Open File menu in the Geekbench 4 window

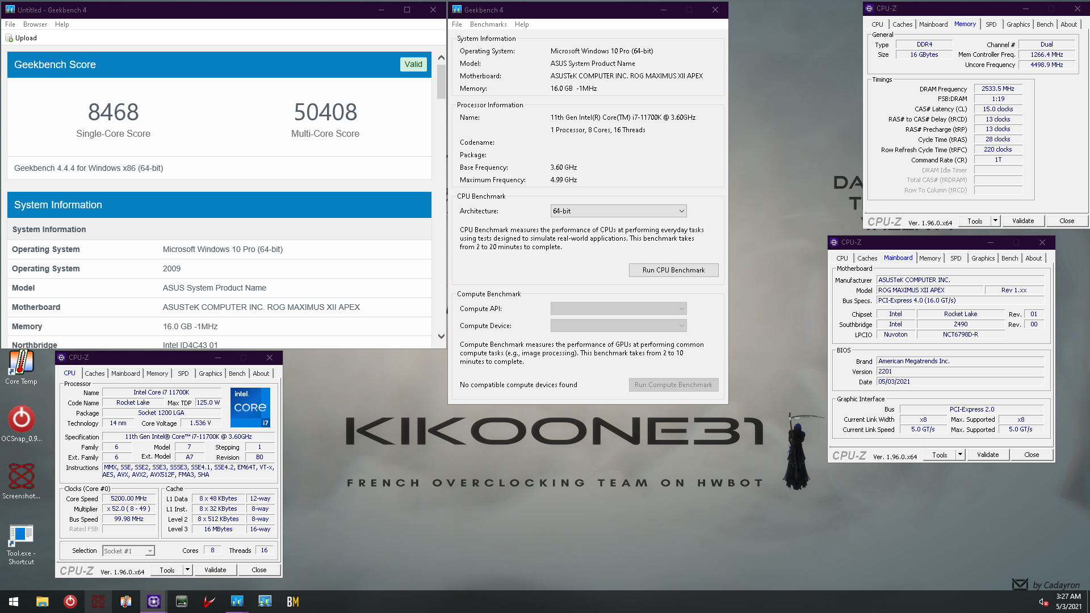point(457,24)
